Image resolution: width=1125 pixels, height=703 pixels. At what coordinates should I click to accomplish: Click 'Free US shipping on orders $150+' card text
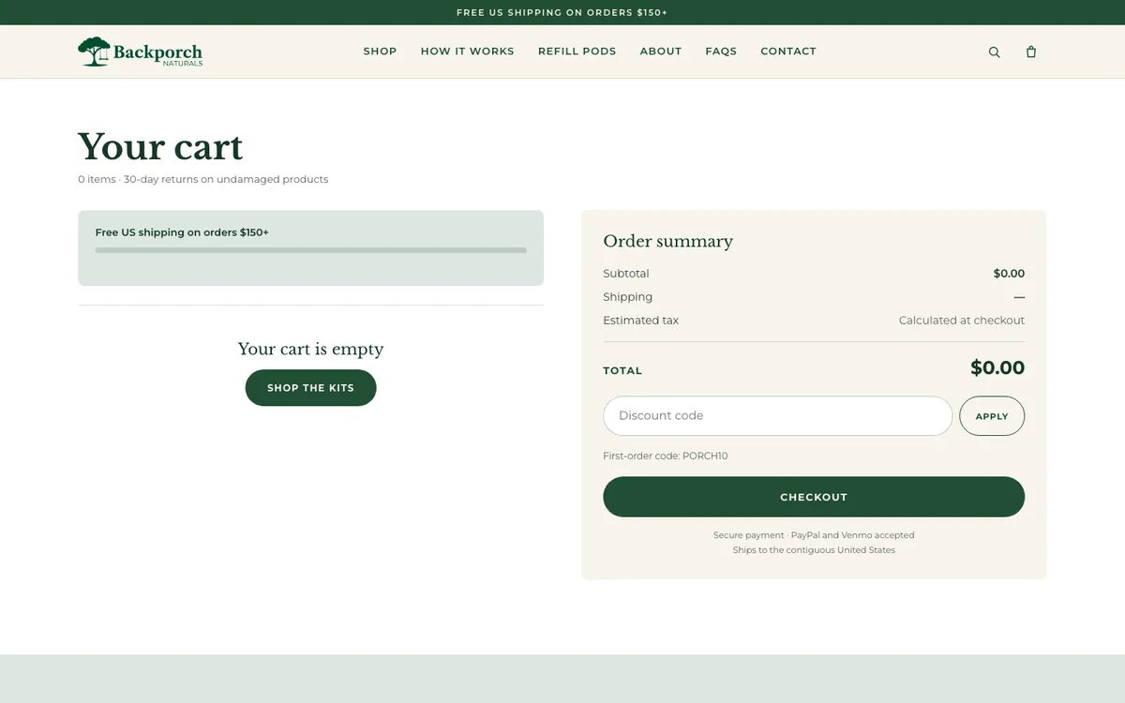[182, 232]
